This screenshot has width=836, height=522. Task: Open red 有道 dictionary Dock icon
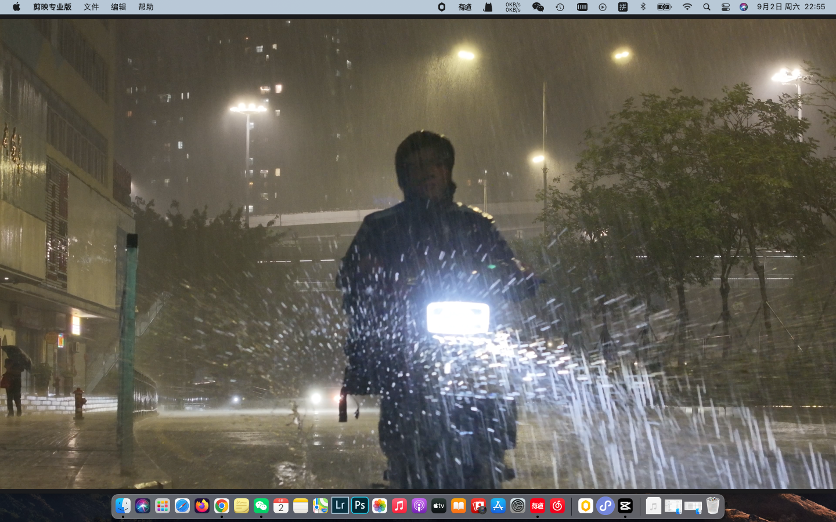538,506
